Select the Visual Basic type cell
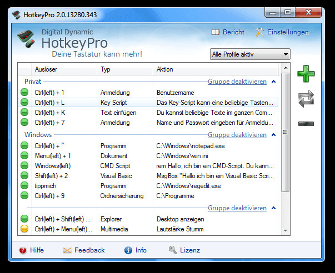This screenshot has width=335, height=273. (116, 176)
